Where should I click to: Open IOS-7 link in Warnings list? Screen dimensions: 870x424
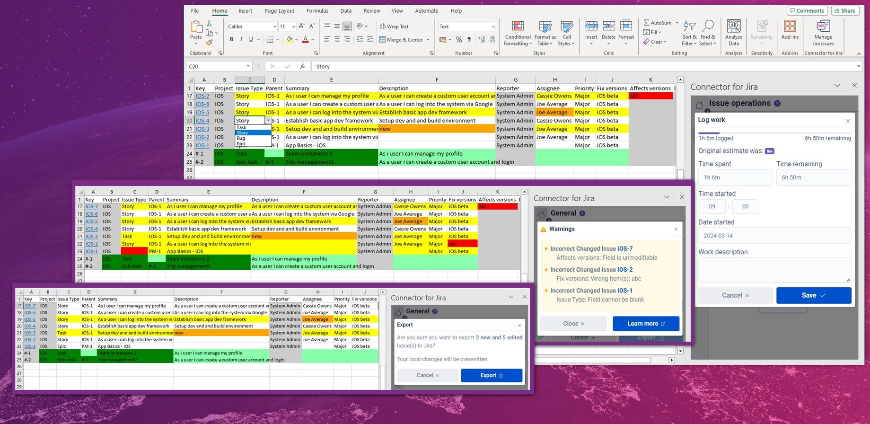(625, 248)
